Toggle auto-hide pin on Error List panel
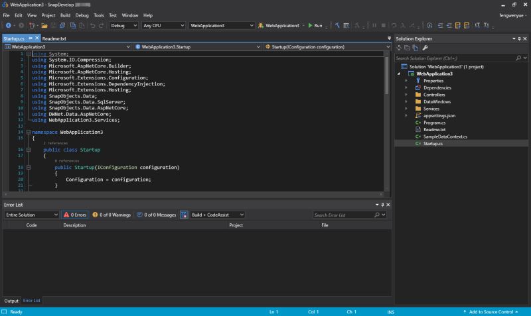The width and height of the screenshot is (531, 316). coord(383,205)
